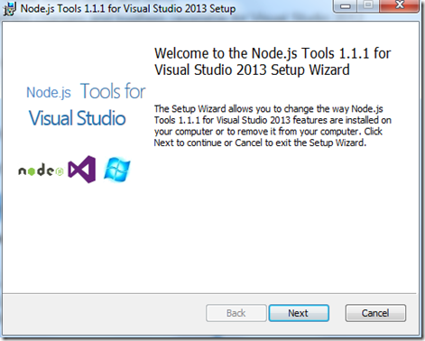Click the 'Visual Studio' banner text
The image size is (425, 341).
(x=78, y=118)
